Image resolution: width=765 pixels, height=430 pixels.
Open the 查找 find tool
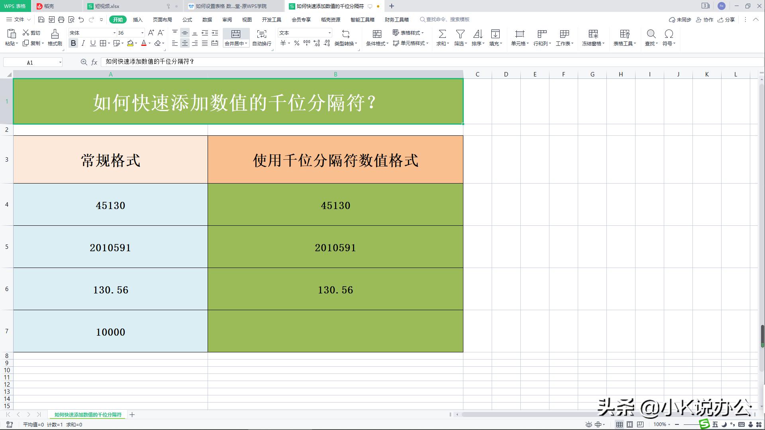tap(651, 38)
